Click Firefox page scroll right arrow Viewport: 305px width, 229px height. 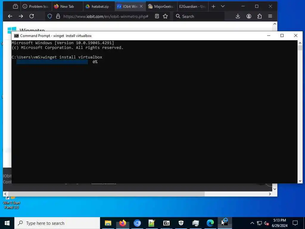[270, 194]
